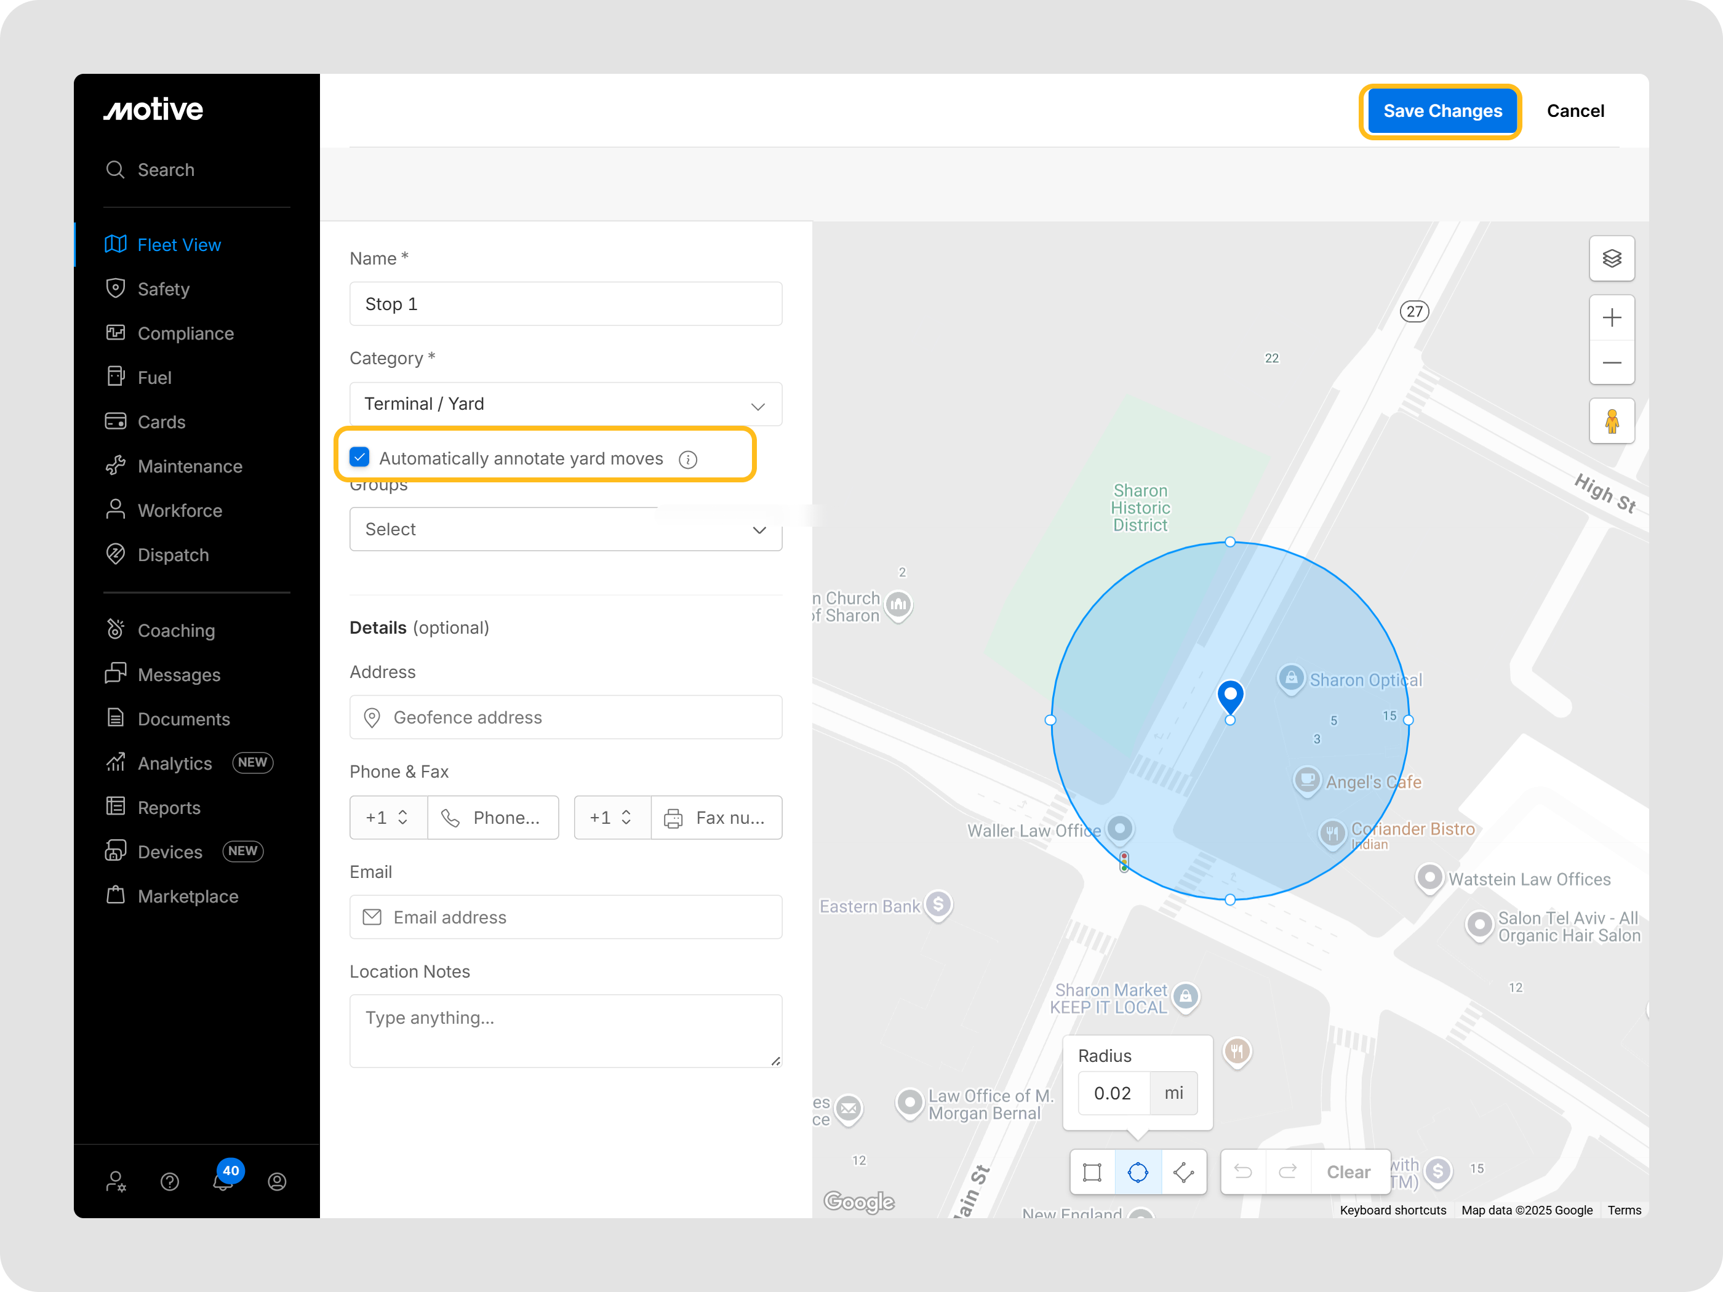This screenshot has width=1723, height=1292.
Task: Open the fax country code +1 selector
Action: tap(612, 818)
